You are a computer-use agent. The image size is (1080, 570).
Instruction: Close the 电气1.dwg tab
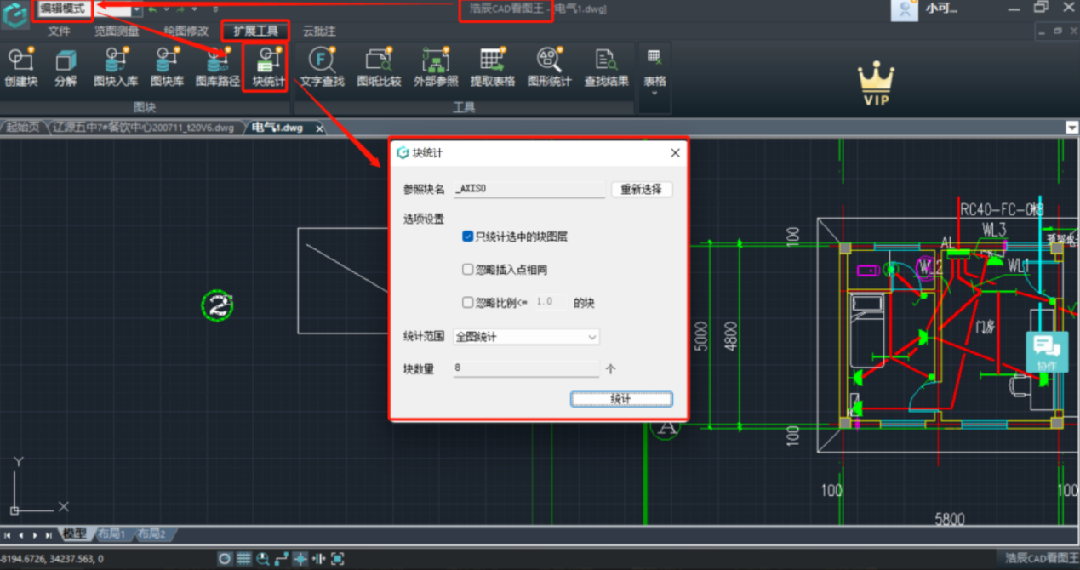pos(320,128)
